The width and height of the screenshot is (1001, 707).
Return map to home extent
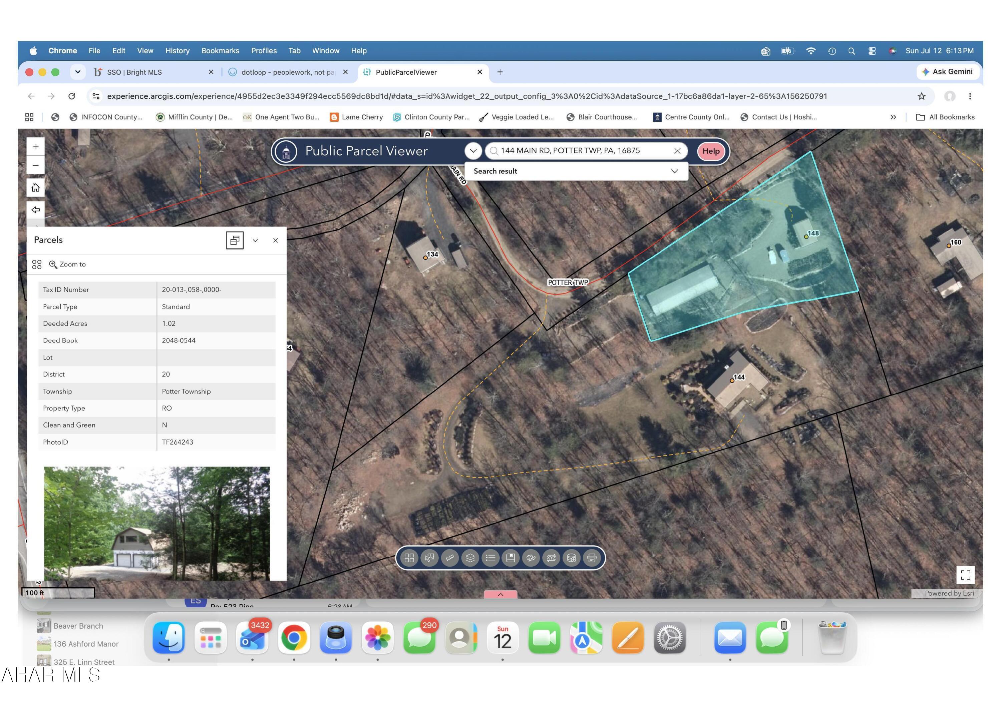tap(36, 188)
